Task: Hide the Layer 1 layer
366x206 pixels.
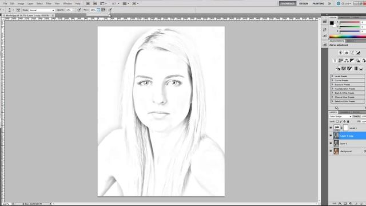Action: (331, 144)
